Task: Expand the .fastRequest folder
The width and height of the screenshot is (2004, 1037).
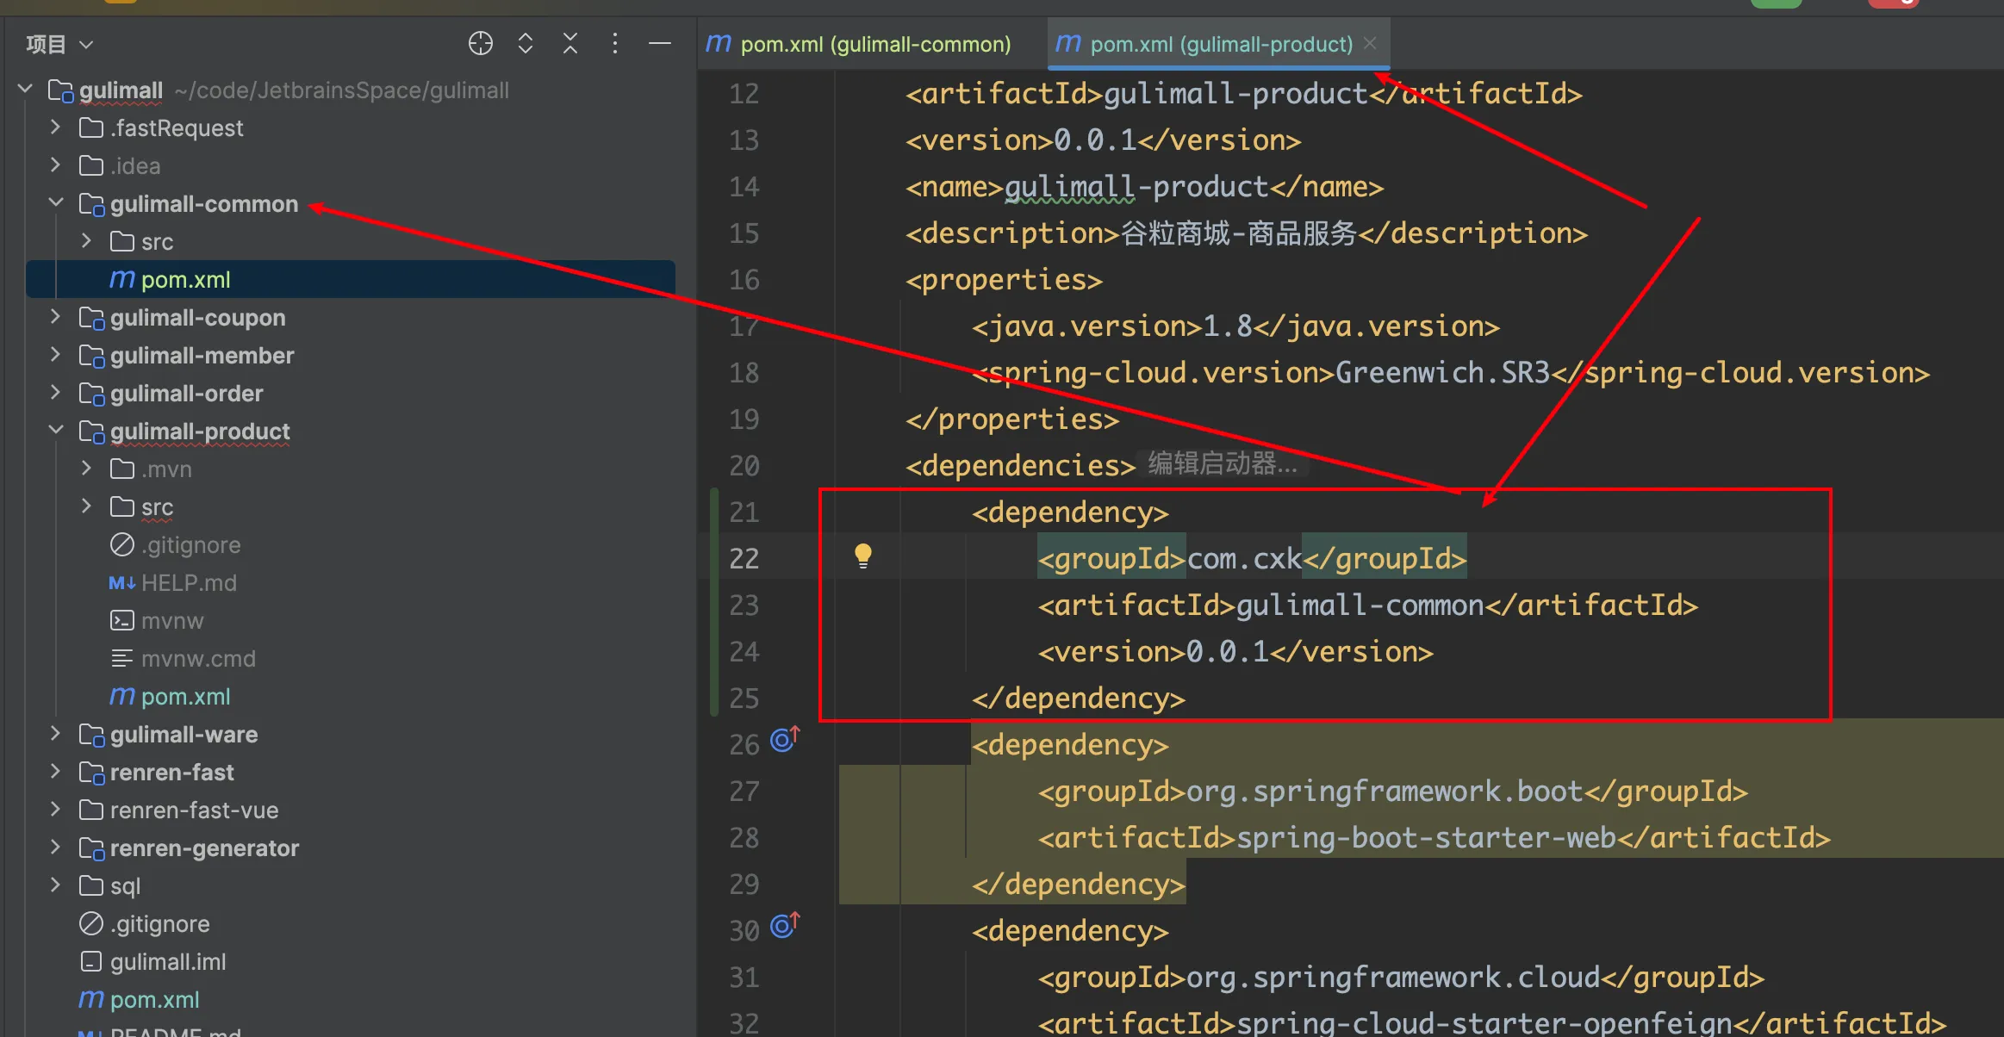Action: pyautogui.click(x=56, y=127)
